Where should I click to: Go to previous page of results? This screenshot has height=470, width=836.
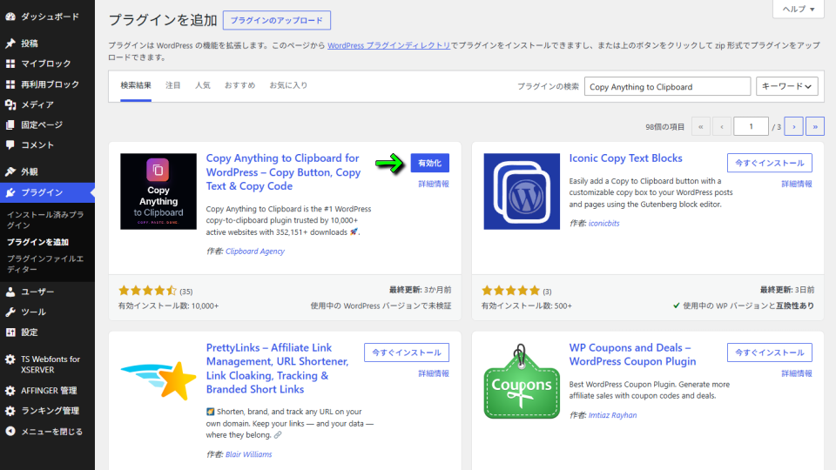coord(722,126)
